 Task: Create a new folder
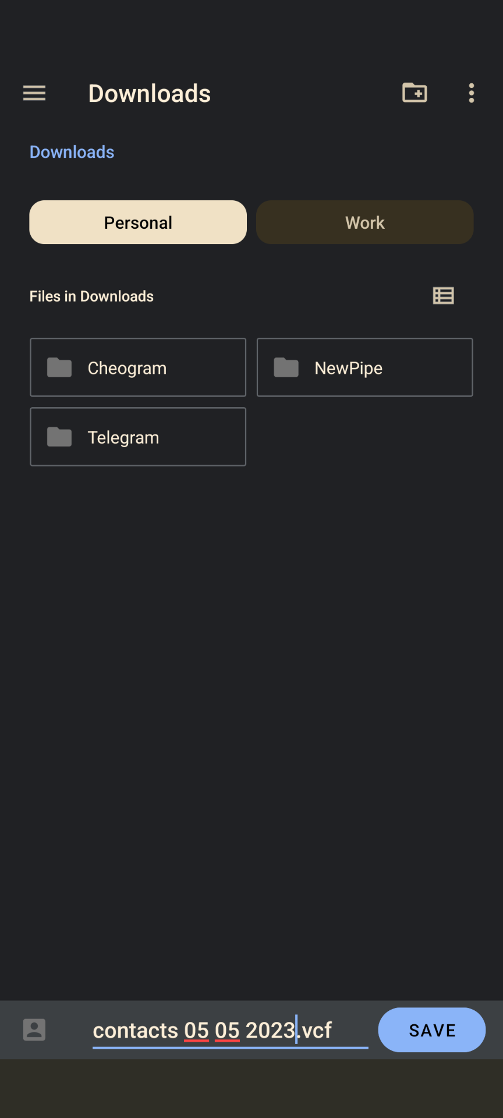415,93
